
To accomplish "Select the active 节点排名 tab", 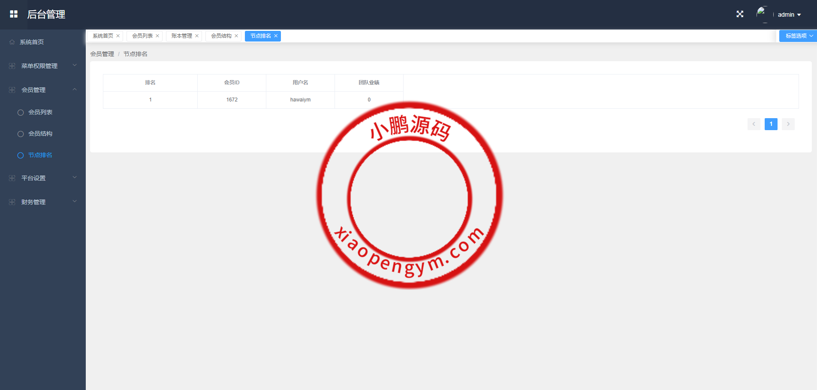I will coord(261,36).
